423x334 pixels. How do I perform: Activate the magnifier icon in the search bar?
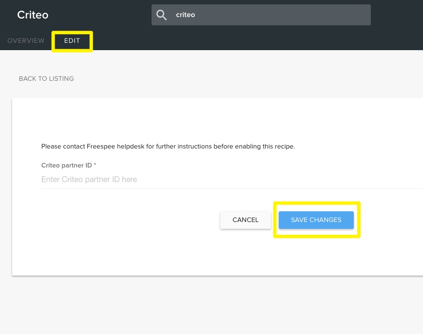click(x=161, y=15)
